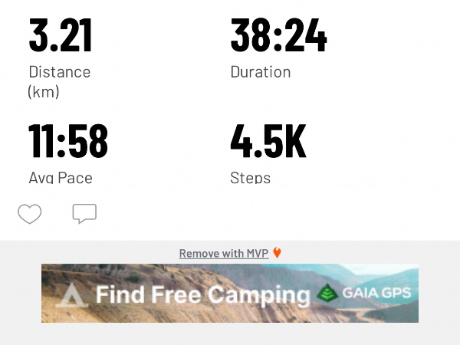Tap the 38:24 duration value
This screenshot has height=345, width=460.
278,35
